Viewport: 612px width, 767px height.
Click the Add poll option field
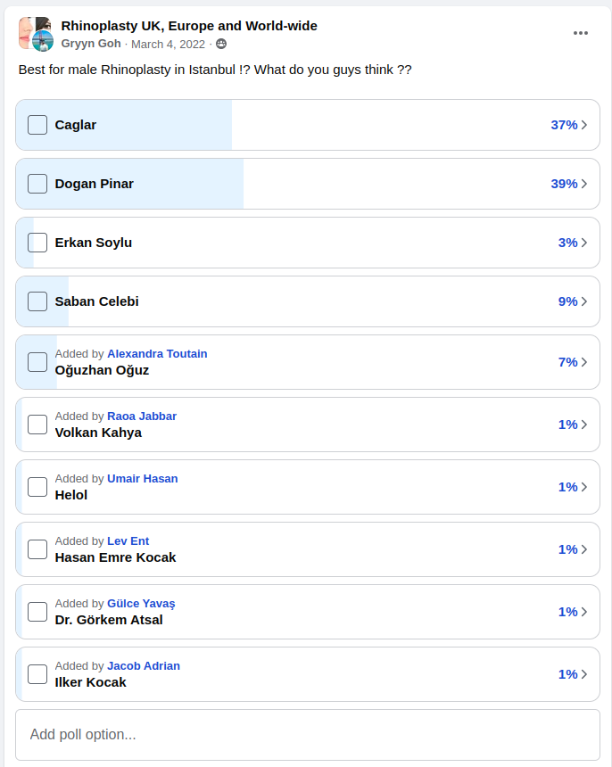[308, 735]
